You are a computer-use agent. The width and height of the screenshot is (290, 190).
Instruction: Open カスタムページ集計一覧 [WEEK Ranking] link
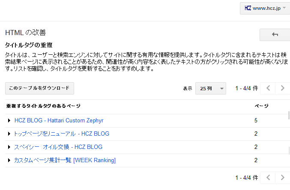(x=65, y=160)
